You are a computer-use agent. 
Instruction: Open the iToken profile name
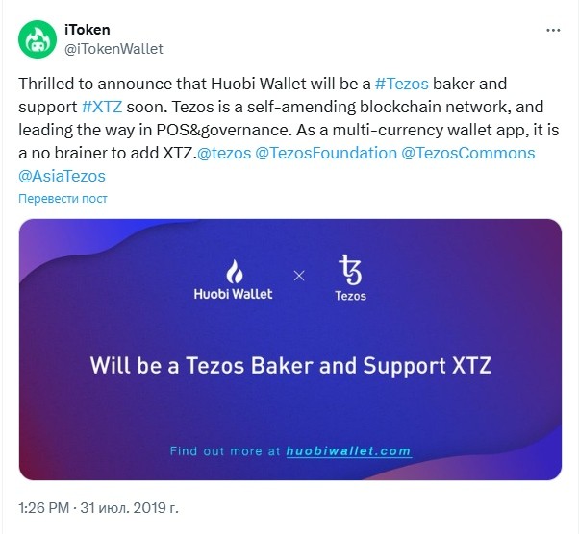click(88, 30)
